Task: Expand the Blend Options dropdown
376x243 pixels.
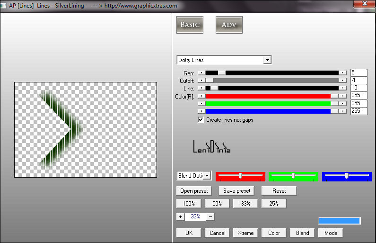Action: pos(206,176)
